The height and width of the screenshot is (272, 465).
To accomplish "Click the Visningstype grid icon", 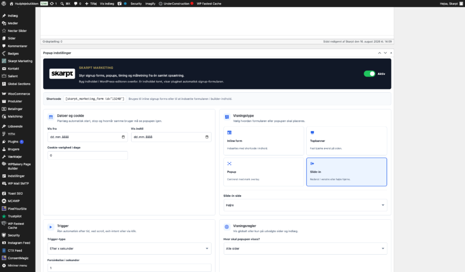I will point(227,117).
